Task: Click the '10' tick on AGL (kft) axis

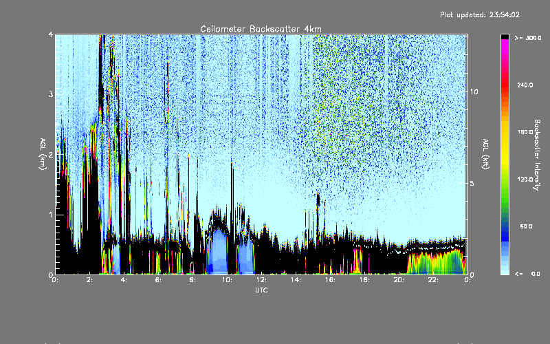Action: pyautogui.click(x=474, y=92)
